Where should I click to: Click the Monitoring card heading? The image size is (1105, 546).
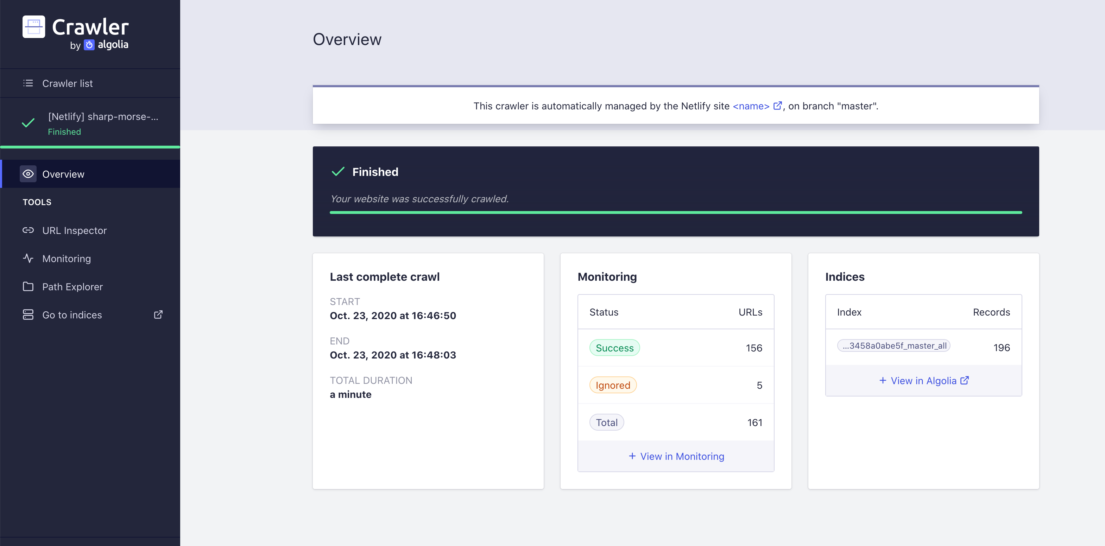click(607, 277)
